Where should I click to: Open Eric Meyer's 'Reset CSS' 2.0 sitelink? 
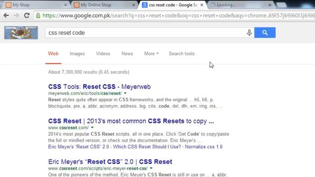click(x=79, y=147)
